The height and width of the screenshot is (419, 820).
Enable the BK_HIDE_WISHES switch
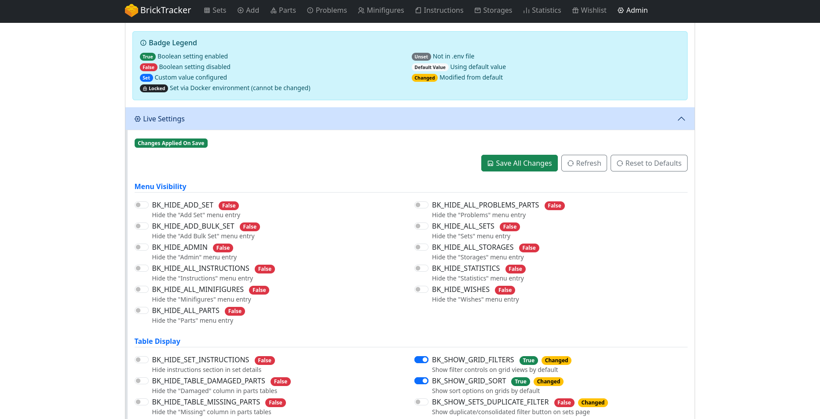tap(421, 289)
